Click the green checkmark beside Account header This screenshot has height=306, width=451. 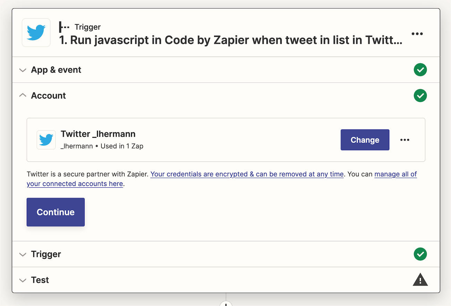(x=420, y=96)
